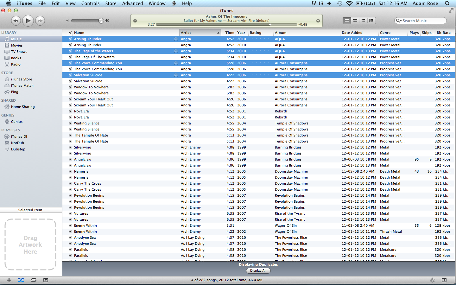Screen dimensions: 456x285
Task: Skip to the previous track
Action: click(16, 21)
